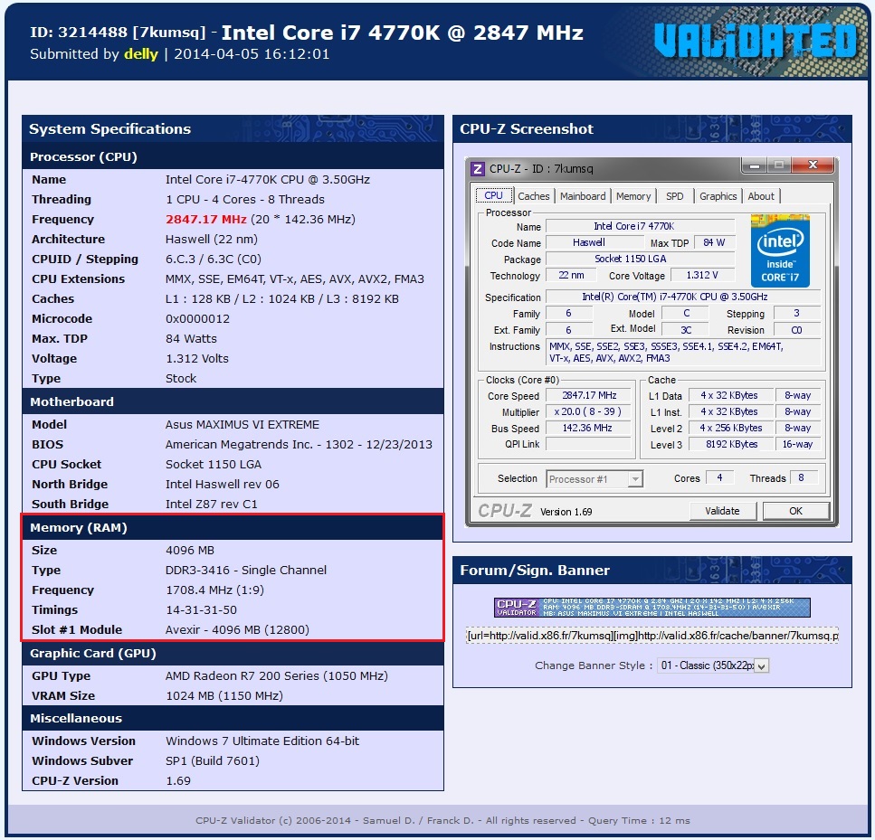
Task: Click Windows 7 Ultimate Edition 64-bit text
Action: (x=262, y=741)
